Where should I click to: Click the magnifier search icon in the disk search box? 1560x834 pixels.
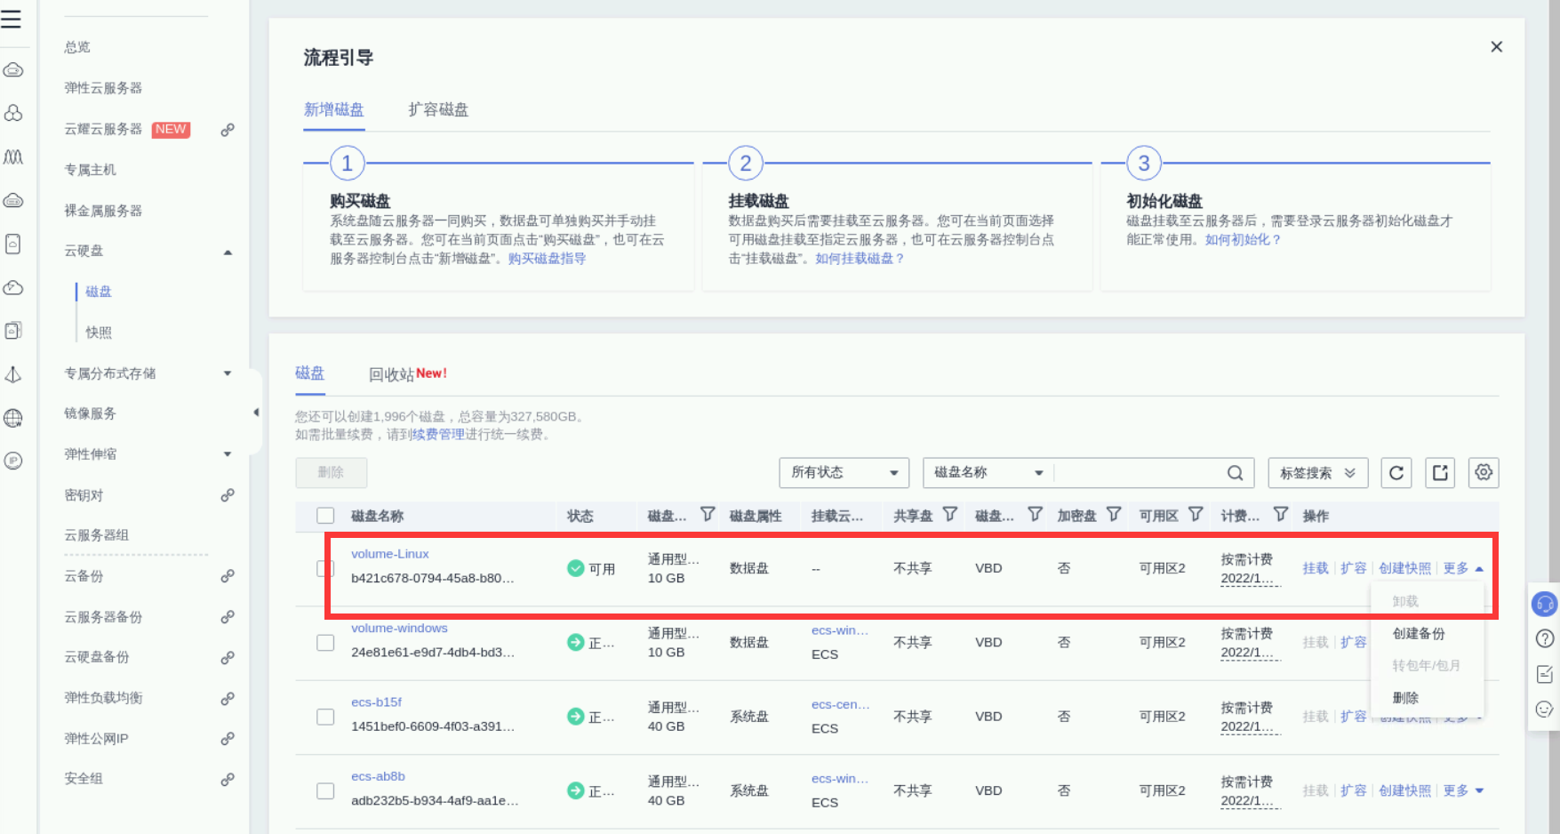click(1236, 473)
